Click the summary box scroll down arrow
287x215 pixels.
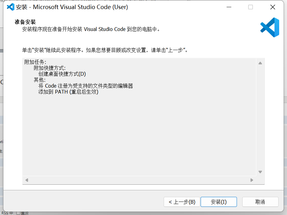tap(260, 172)
